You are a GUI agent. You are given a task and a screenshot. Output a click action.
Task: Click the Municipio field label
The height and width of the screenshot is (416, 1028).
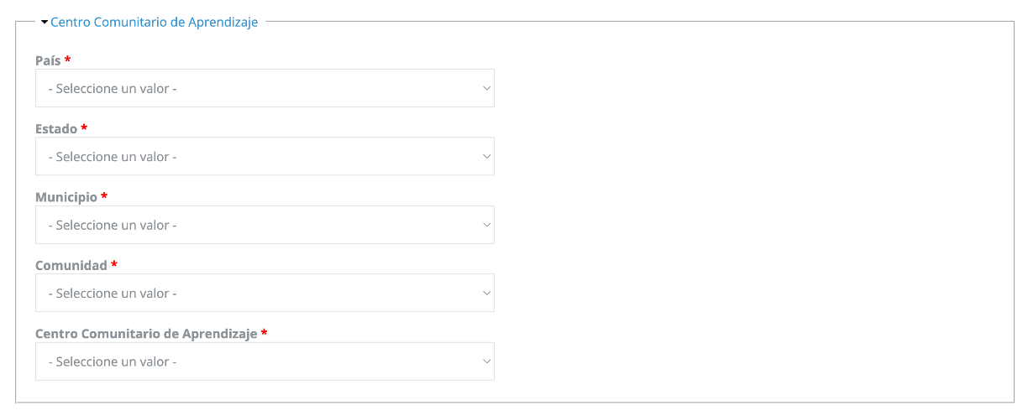[66, 197]
